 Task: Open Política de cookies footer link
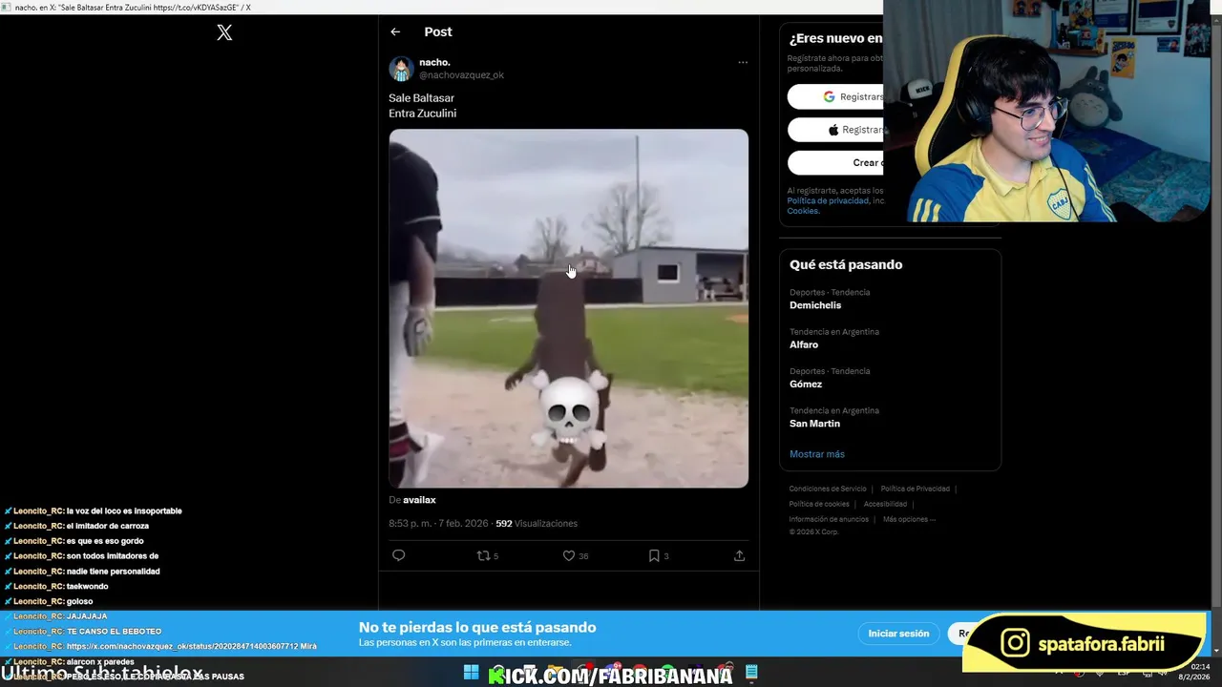[819, 504]
